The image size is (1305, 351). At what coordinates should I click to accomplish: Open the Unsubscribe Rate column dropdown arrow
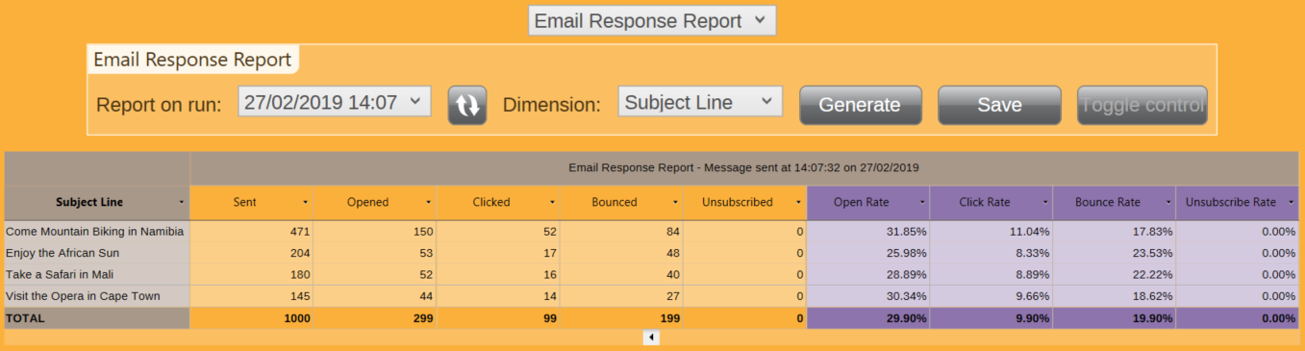(1291, 203)
